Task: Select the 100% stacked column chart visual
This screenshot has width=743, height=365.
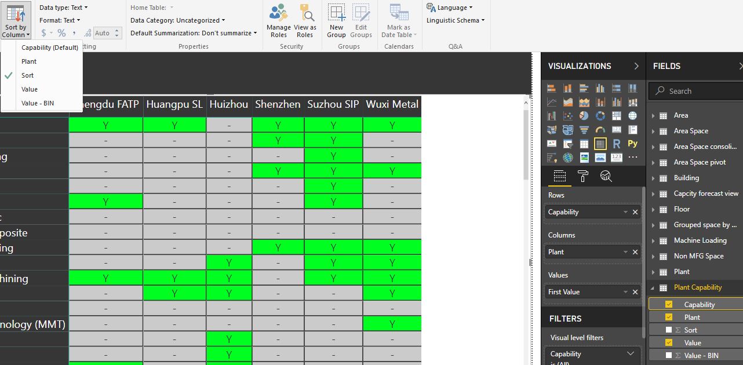Action: (x=632, y=88)
